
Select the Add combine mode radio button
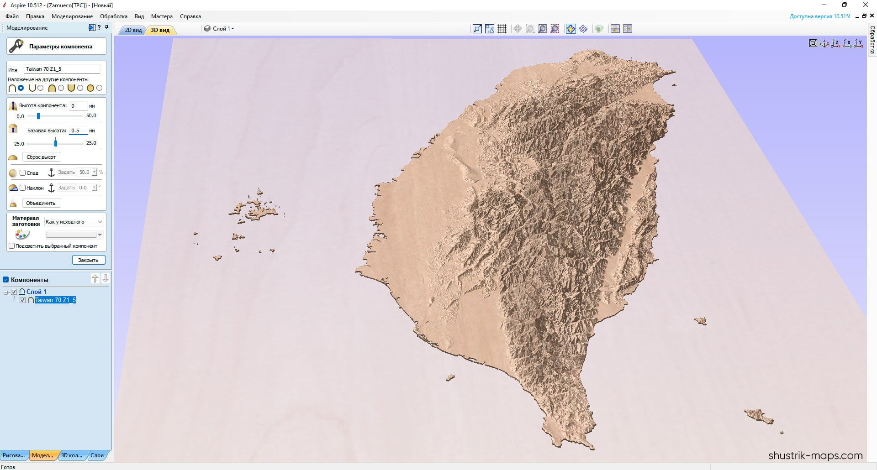pyautogui.click(x=21, y=88)
